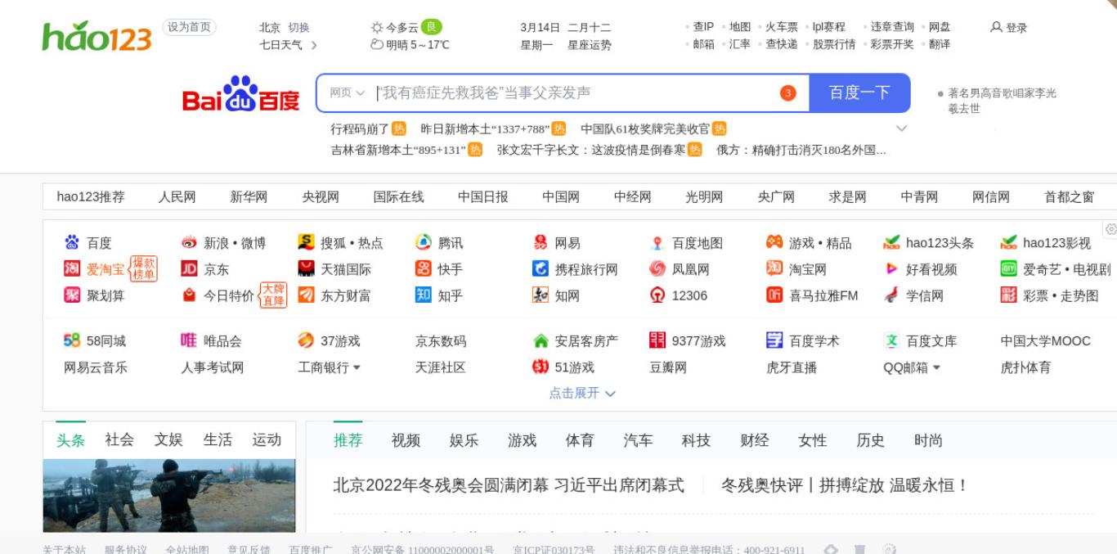Image resolution: width=1117 pixels, height=554 pixels.
Task: Click the 腾讯 site icon
Action: pos(424,243)
